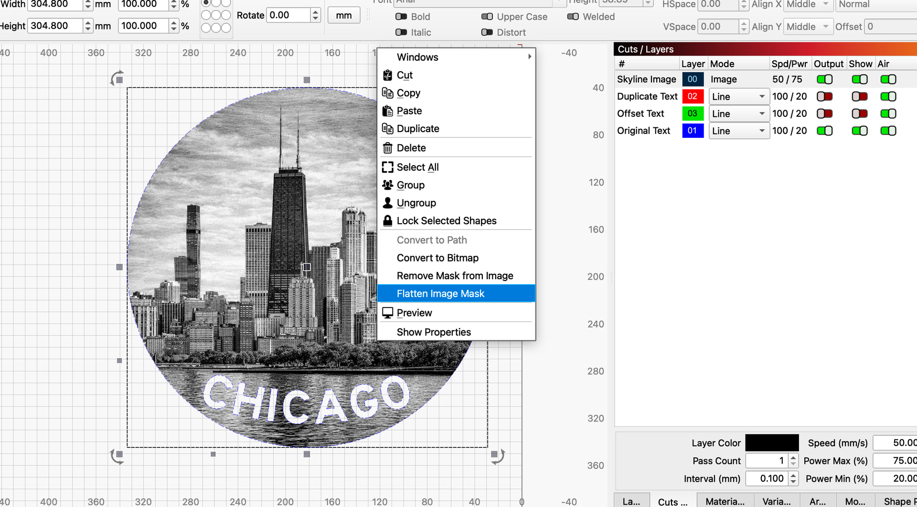Open Align Y Middle dropdown
Image resolution: width=917 pixels, height=507 pixels.
click(808, 27)
